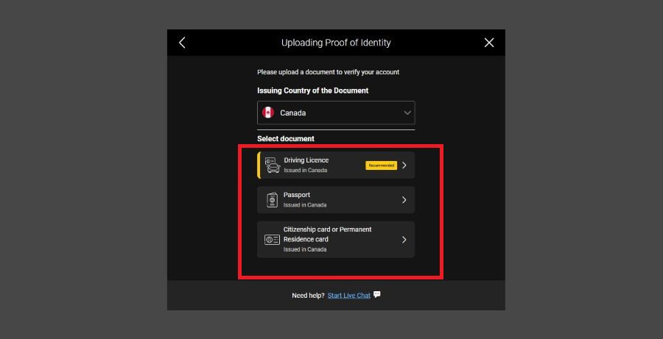Click 'Need help?' text
This screenshot has height=339, width=663.
[x=308, y=296]
